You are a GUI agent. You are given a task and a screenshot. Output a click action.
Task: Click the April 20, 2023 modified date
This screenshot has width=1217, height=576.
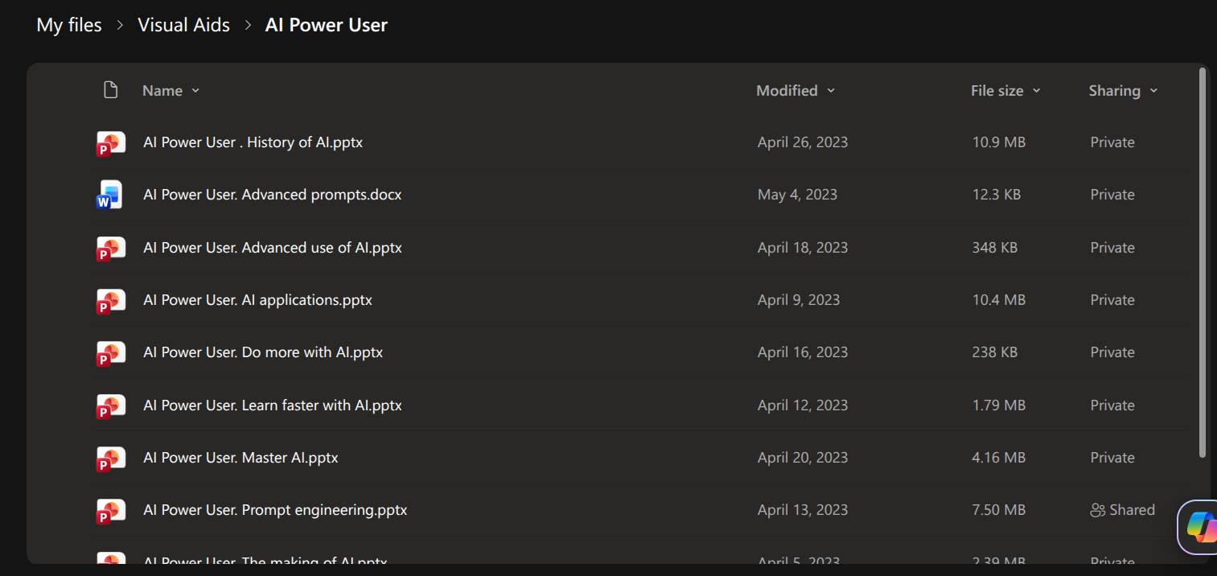point(803,458)
